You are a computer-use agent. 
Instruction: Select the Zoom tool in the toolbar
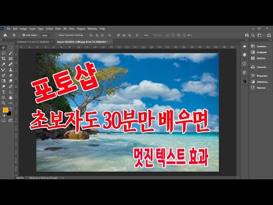tap(3, 103)
